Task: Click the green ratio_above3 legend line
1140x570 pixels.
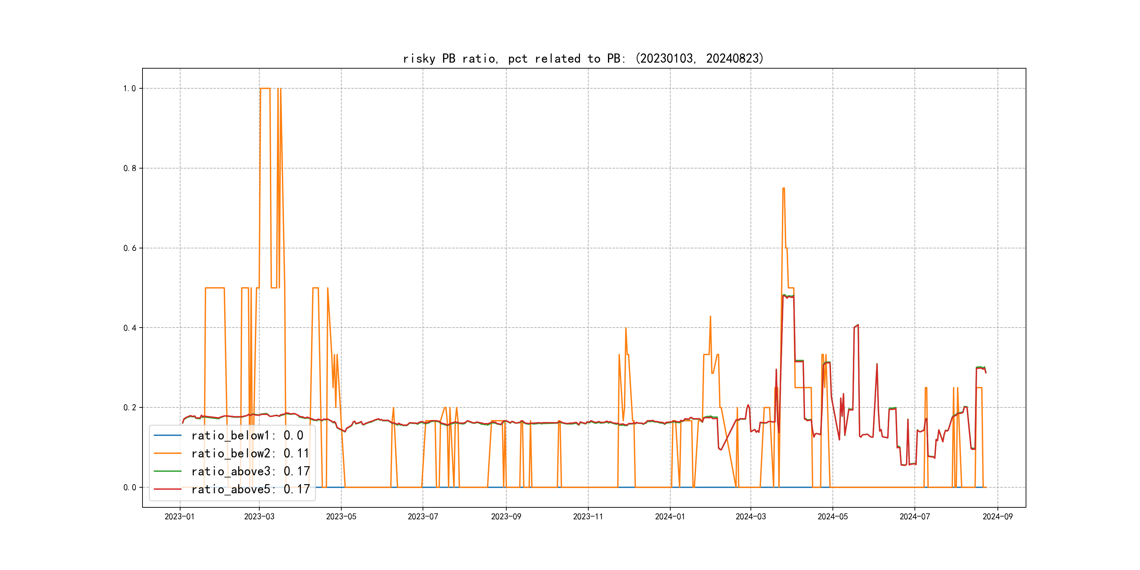Action: 167,471
